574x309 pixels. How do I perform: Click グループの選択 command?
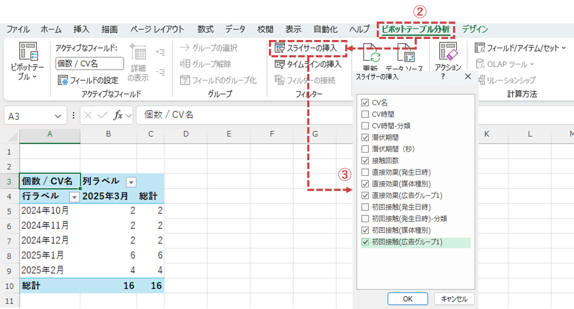point(209,48)
